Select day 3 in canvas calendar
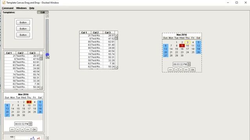Image resolution: width=250 pixels, height=140 pixels. (x=187, y=42)
